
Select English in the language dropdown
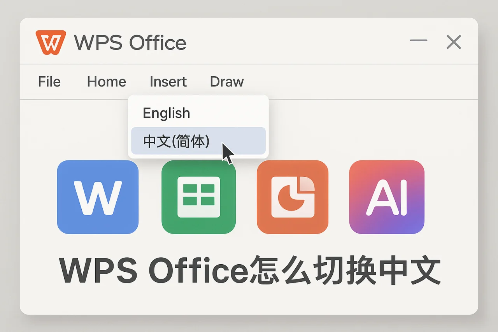tap(167, 113)
